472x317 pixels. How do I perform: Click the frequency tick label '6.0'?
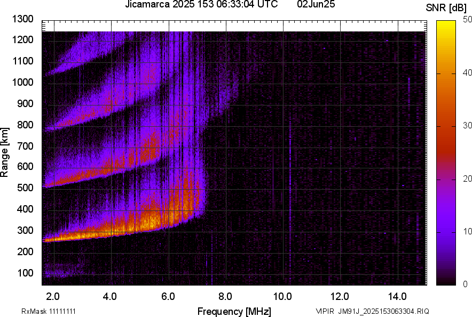(168, 297)
